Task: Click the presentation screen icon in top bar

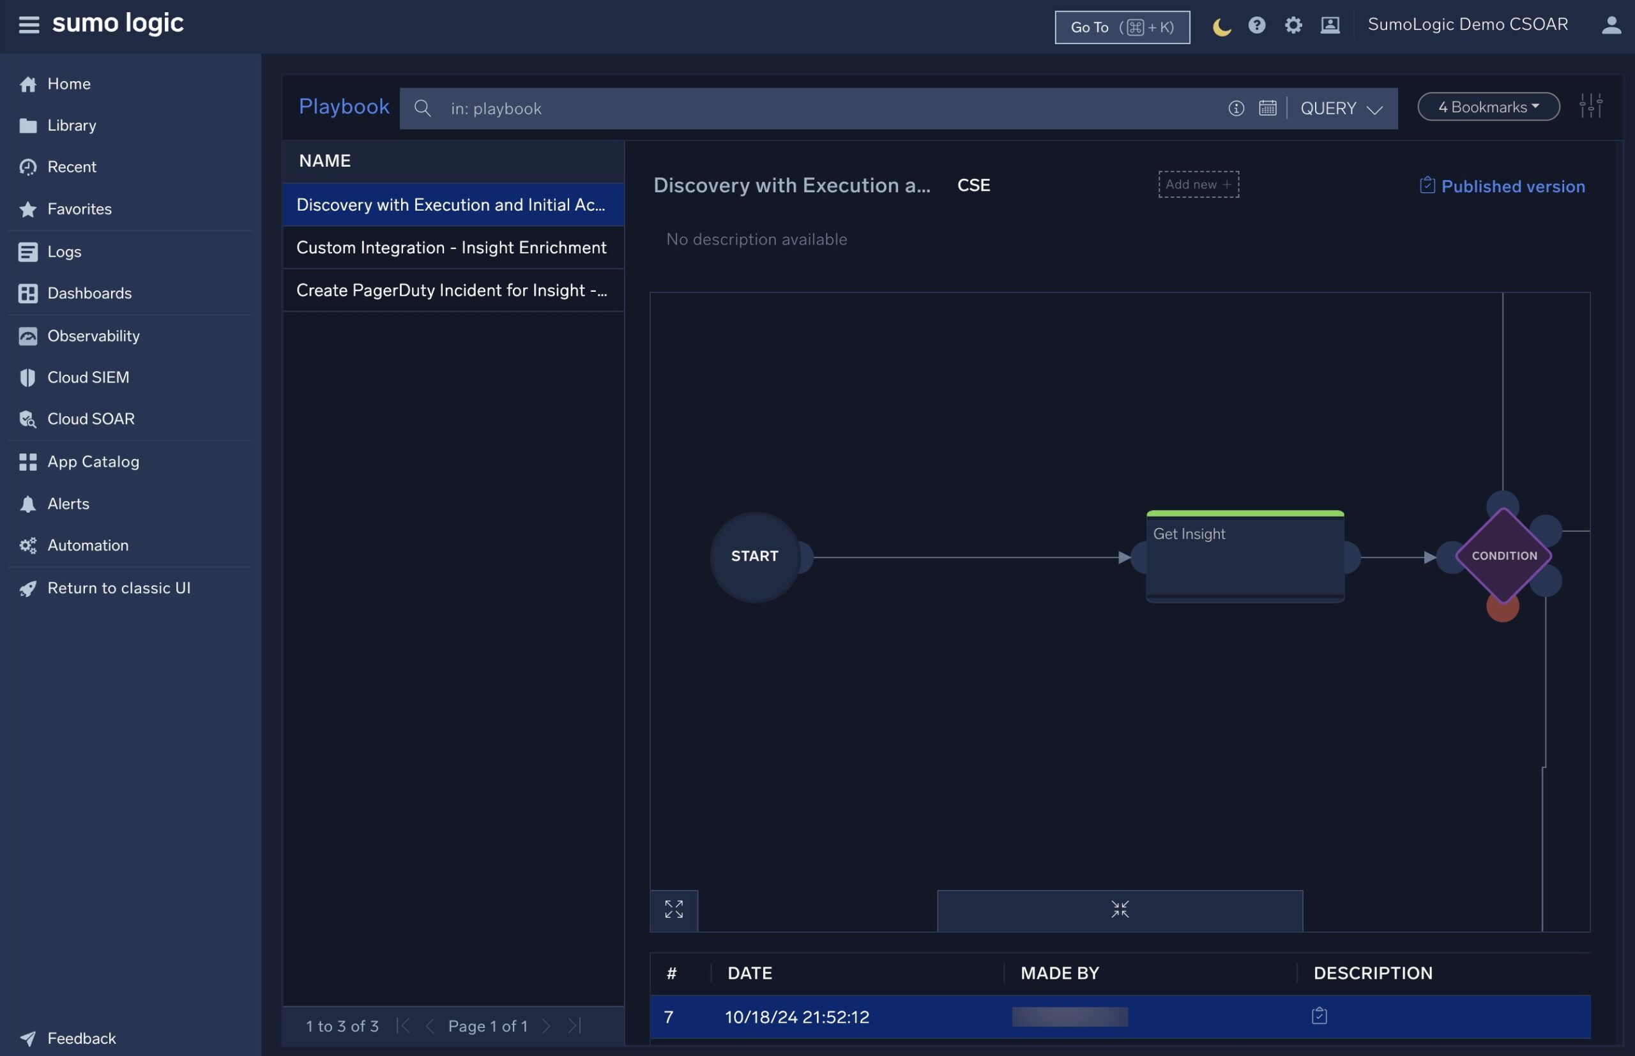Action: pyautogui.click(x=1330, y=26)
